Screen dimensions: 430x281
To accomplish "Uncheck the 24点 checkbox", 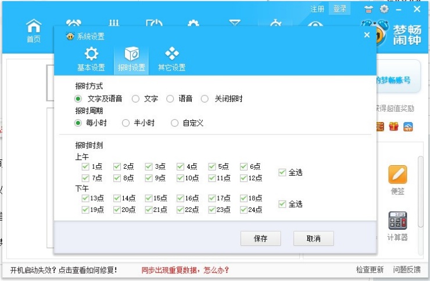I will tap(244, 209).
